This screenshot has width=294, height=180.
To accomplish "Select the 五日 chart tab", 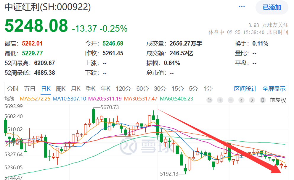I will [29, 88].
